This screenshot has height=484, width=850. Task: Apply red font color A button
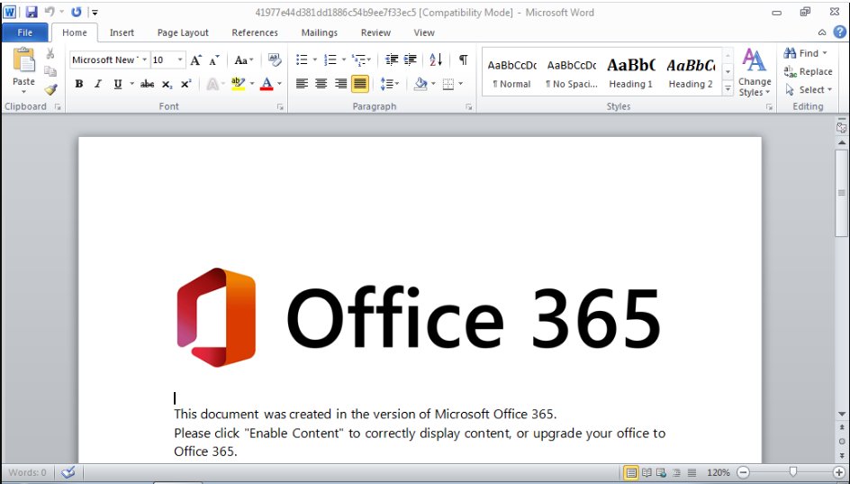pos(267,84)
